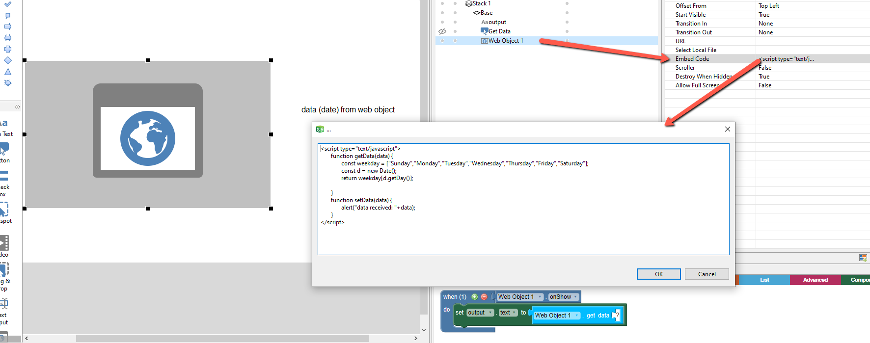
Task: Select the speech callout shape tool
Action: (8, 16)
